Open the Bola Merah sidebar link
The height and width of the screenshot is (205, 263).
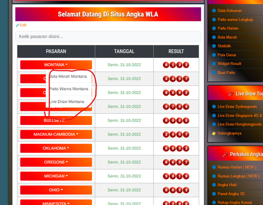point(227,37)
